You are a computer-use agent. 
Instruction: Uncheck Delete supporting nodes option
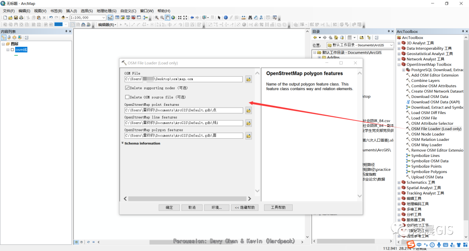coord(127,88)
